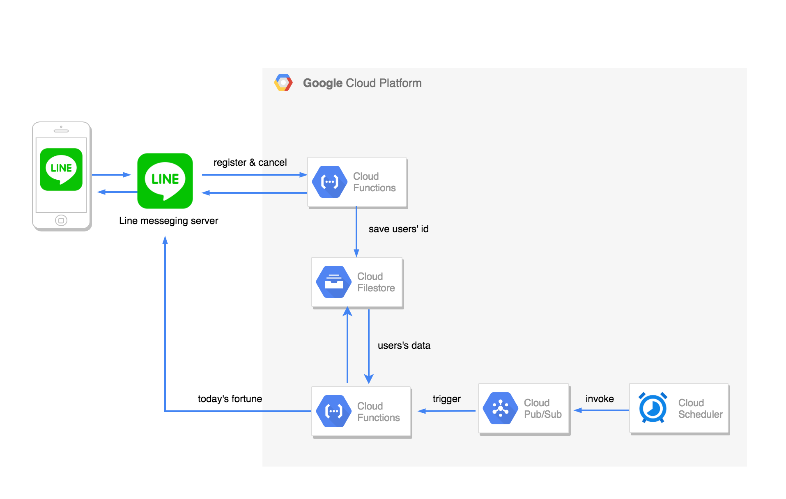
Task: Click the phone's speaker slot
Action: (61, 131)
